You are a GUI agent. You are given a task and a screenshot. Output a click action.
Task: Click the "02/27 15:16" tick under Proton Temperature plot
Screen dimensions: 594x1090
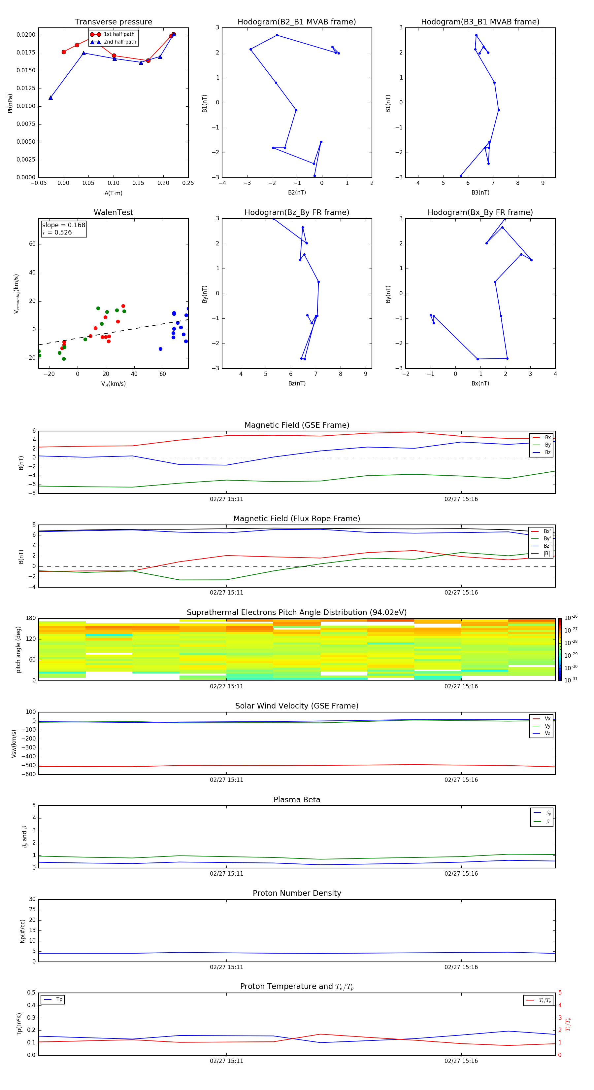coord(461,1061)
